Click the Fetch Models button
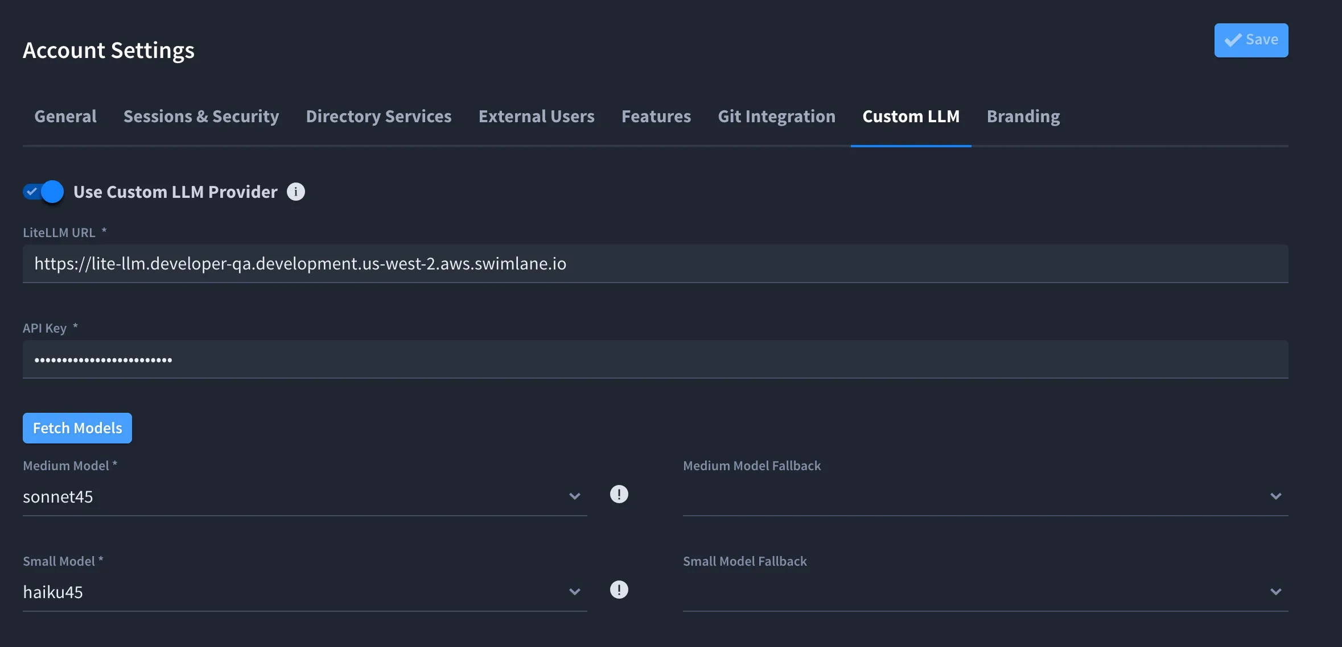This screenshot has height=647, width=1342. (77, 428)
